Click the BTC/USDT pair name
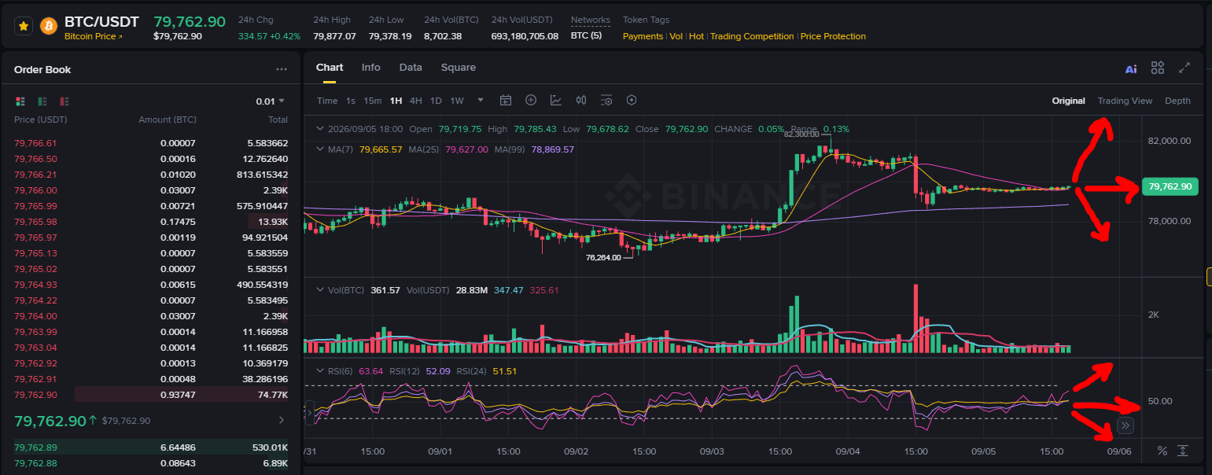 pos(101,21)
